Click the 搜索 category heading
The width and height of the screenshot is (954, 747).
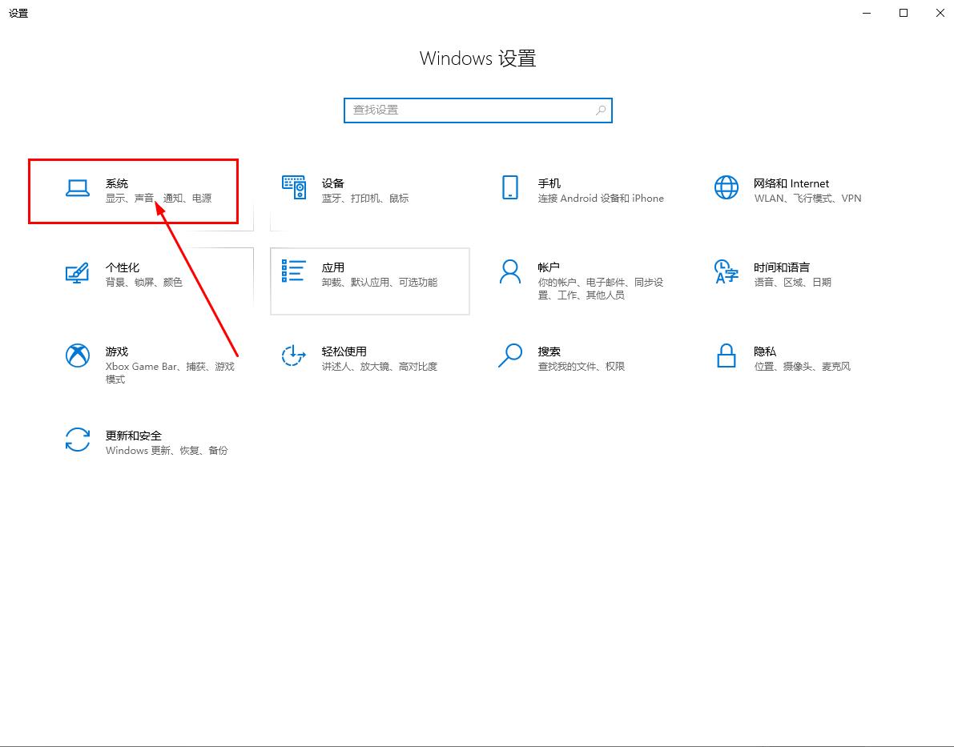click(549, 351)
